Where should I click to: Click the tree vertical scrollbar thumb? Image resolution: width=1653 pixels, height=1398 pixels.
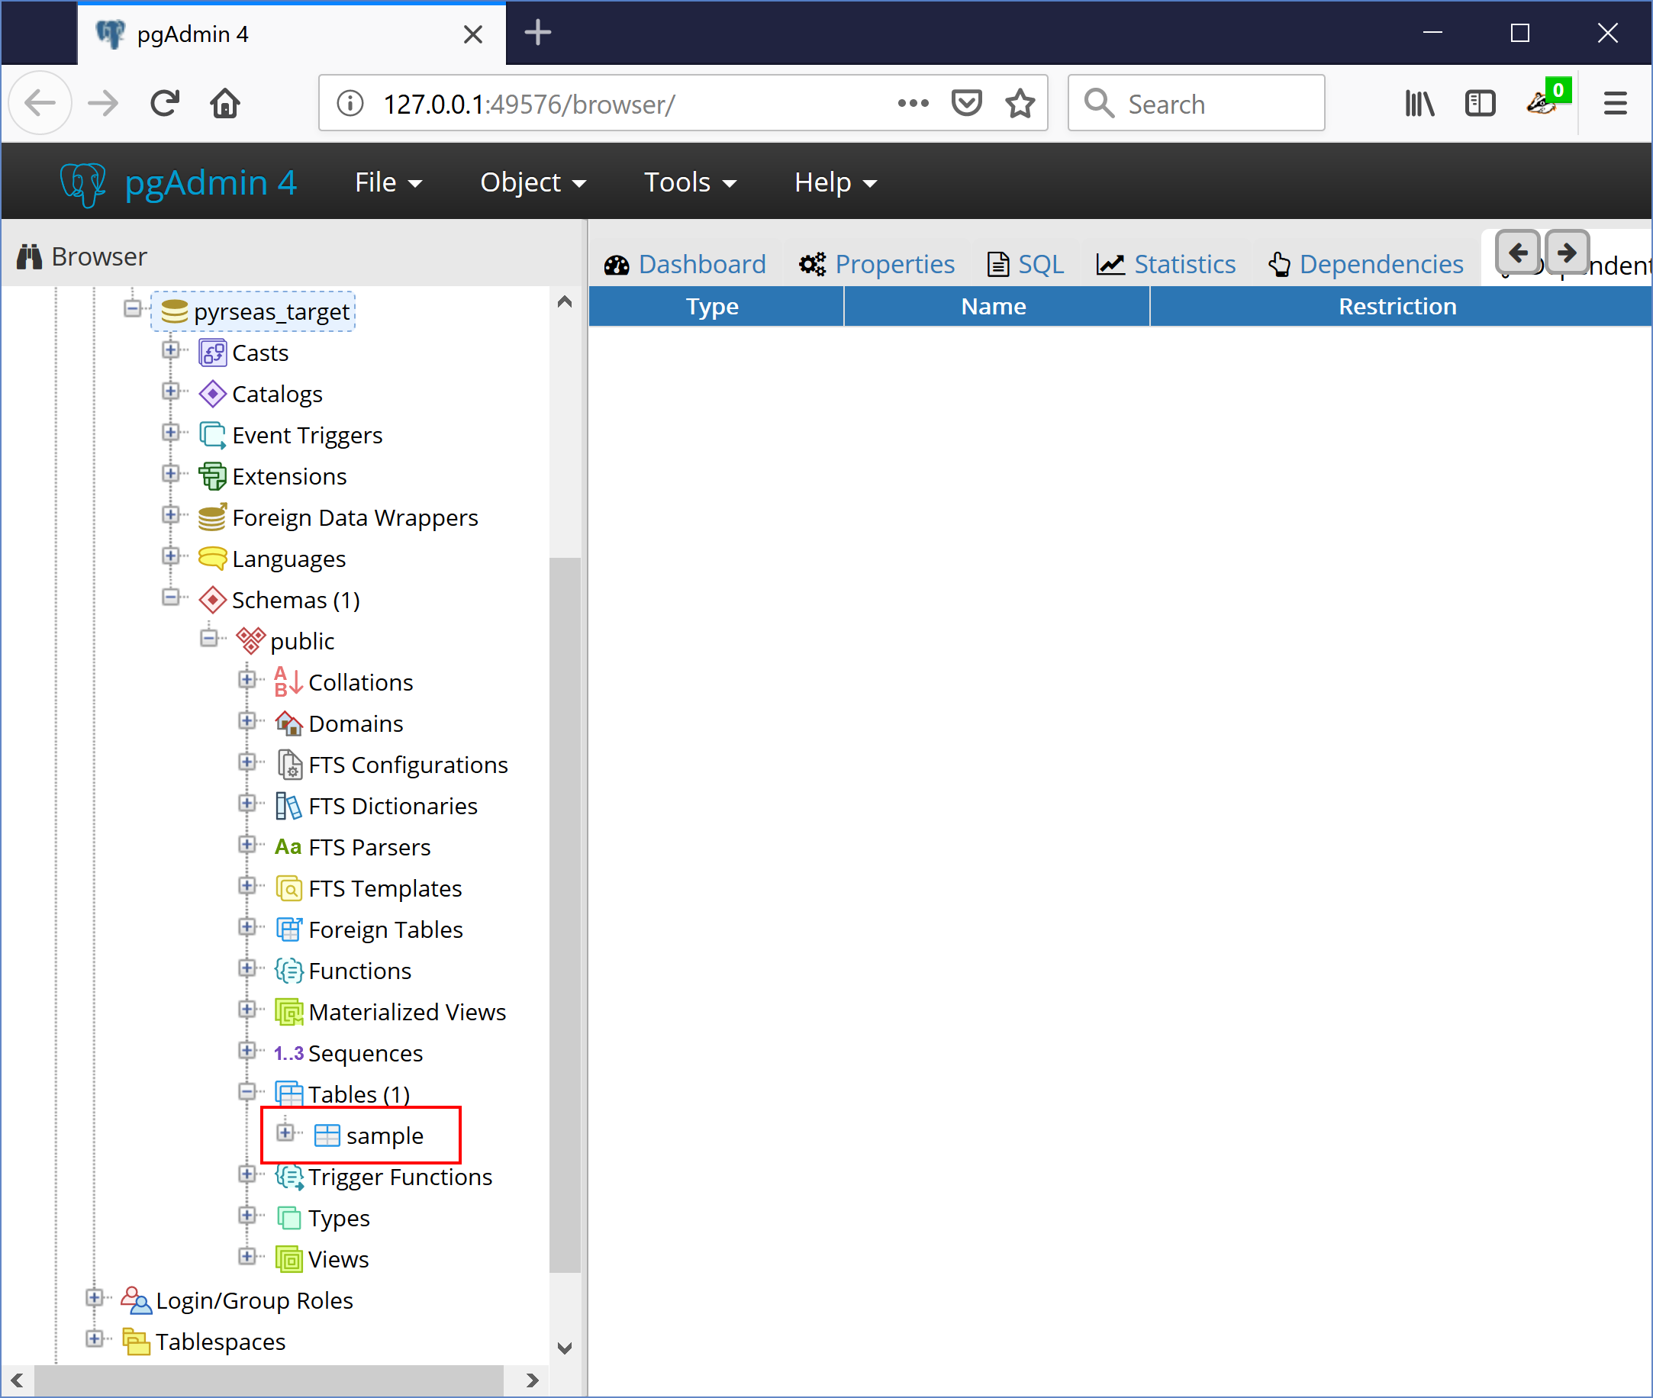[x=564, y=914]
